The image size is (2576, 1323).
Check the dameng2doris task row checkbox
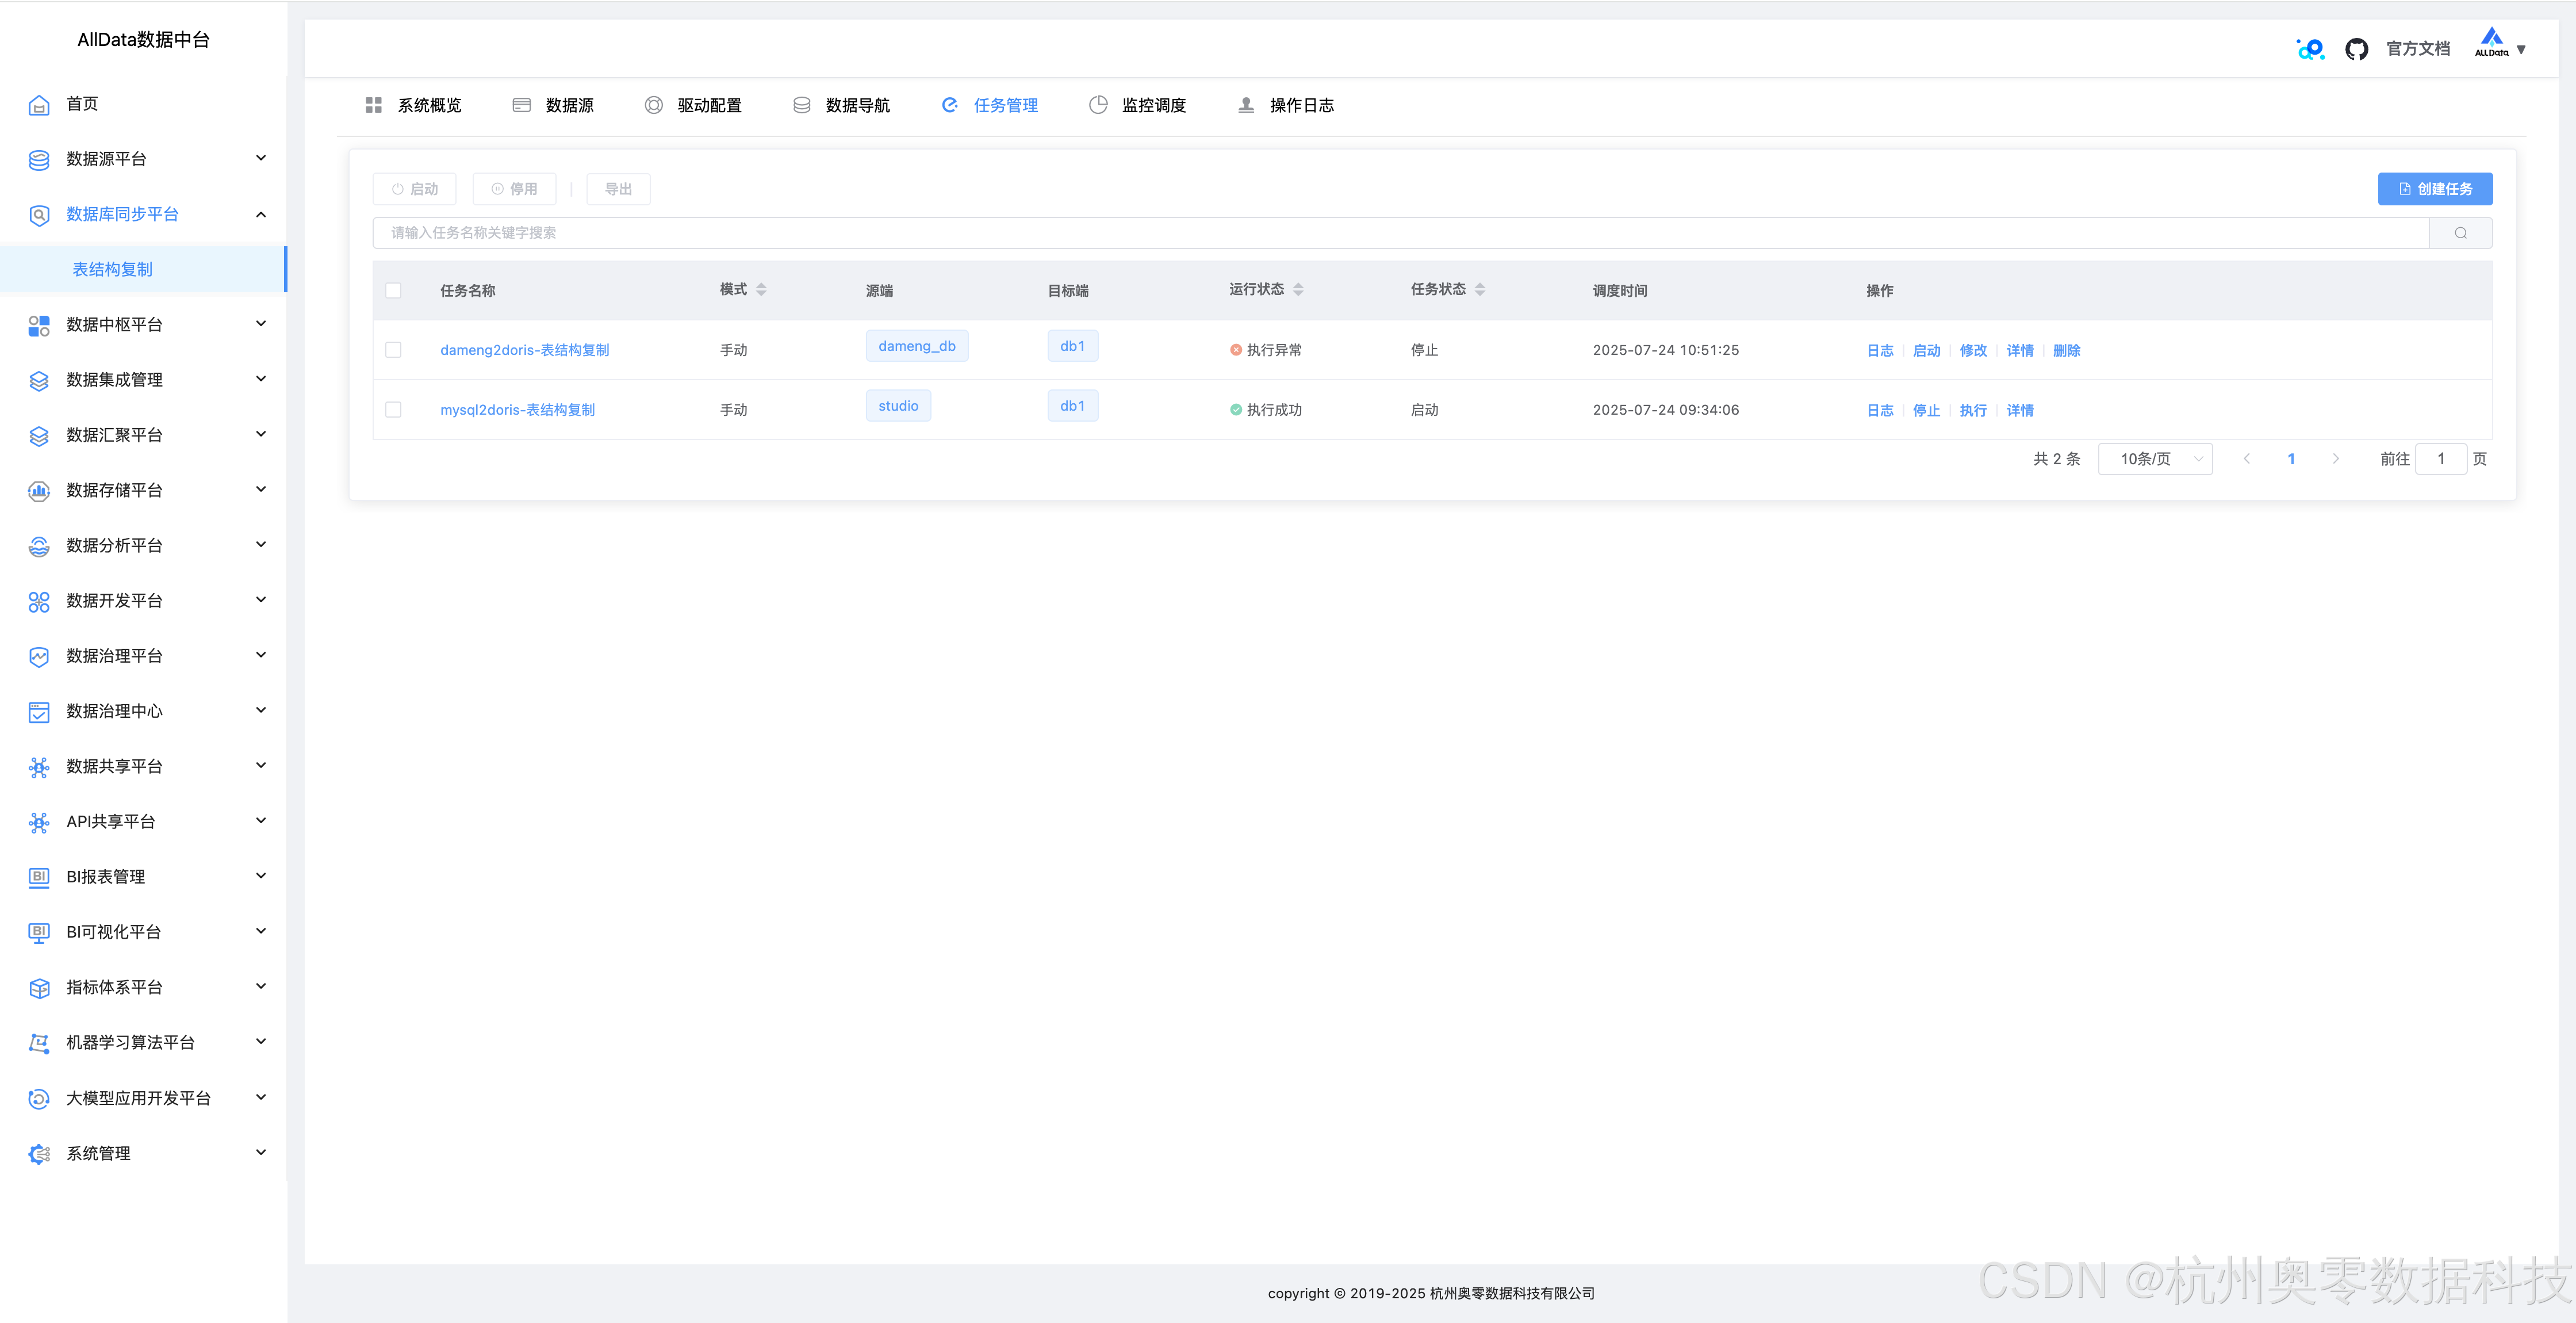(x=393, y=350)
